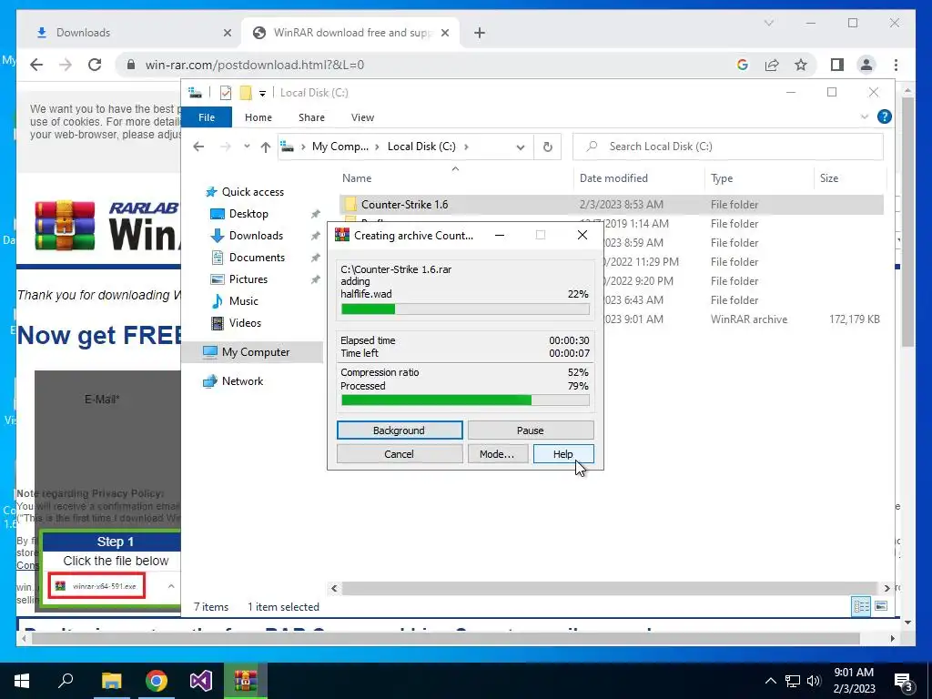Select the WinRAR download browser tab
932x699 pixels.
(350, 33)
